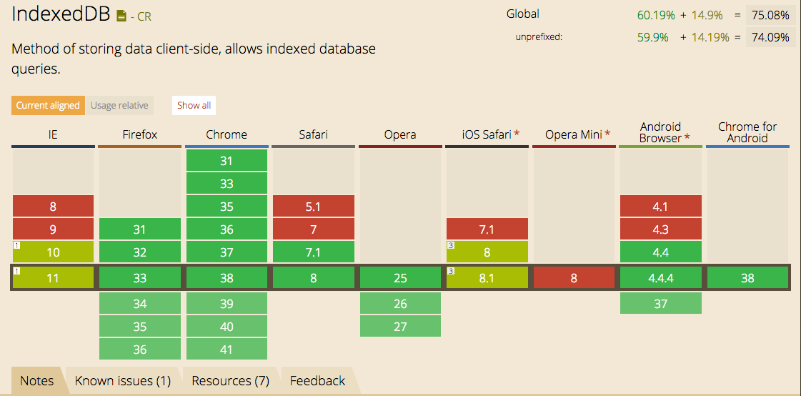Open the Known issues (1) tab
801x396 pixels.
[123, 381]
